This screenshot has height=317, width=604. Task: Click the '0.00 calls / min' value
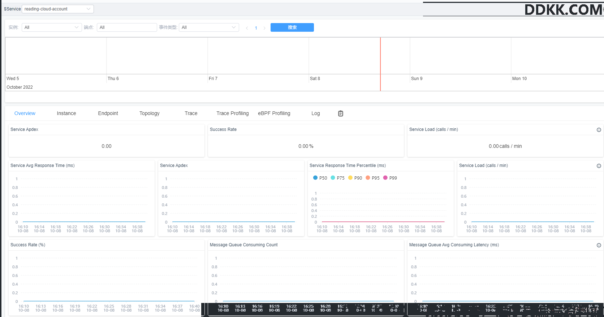coord(505,146)
